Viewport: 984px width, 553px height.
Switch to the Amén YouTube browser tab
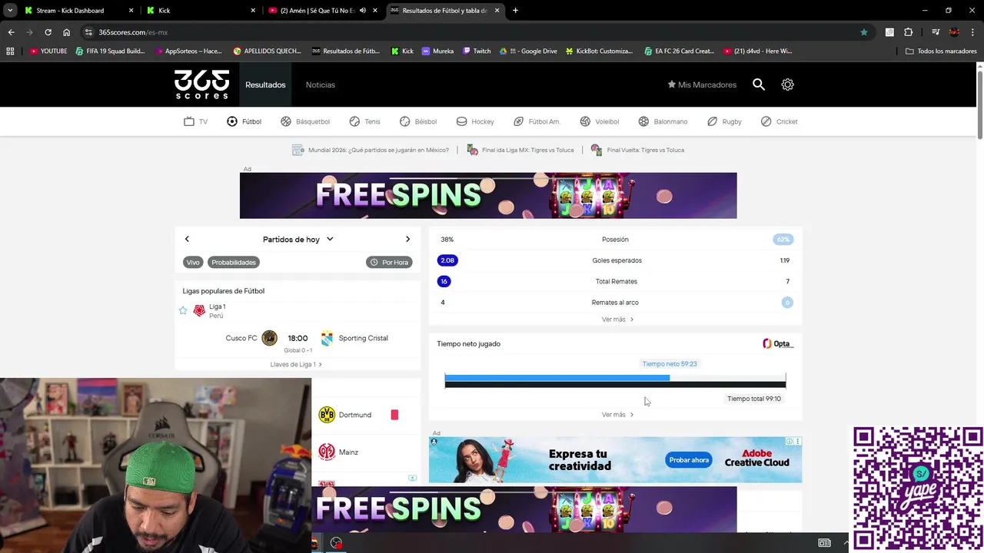click(x=323, y=11)
